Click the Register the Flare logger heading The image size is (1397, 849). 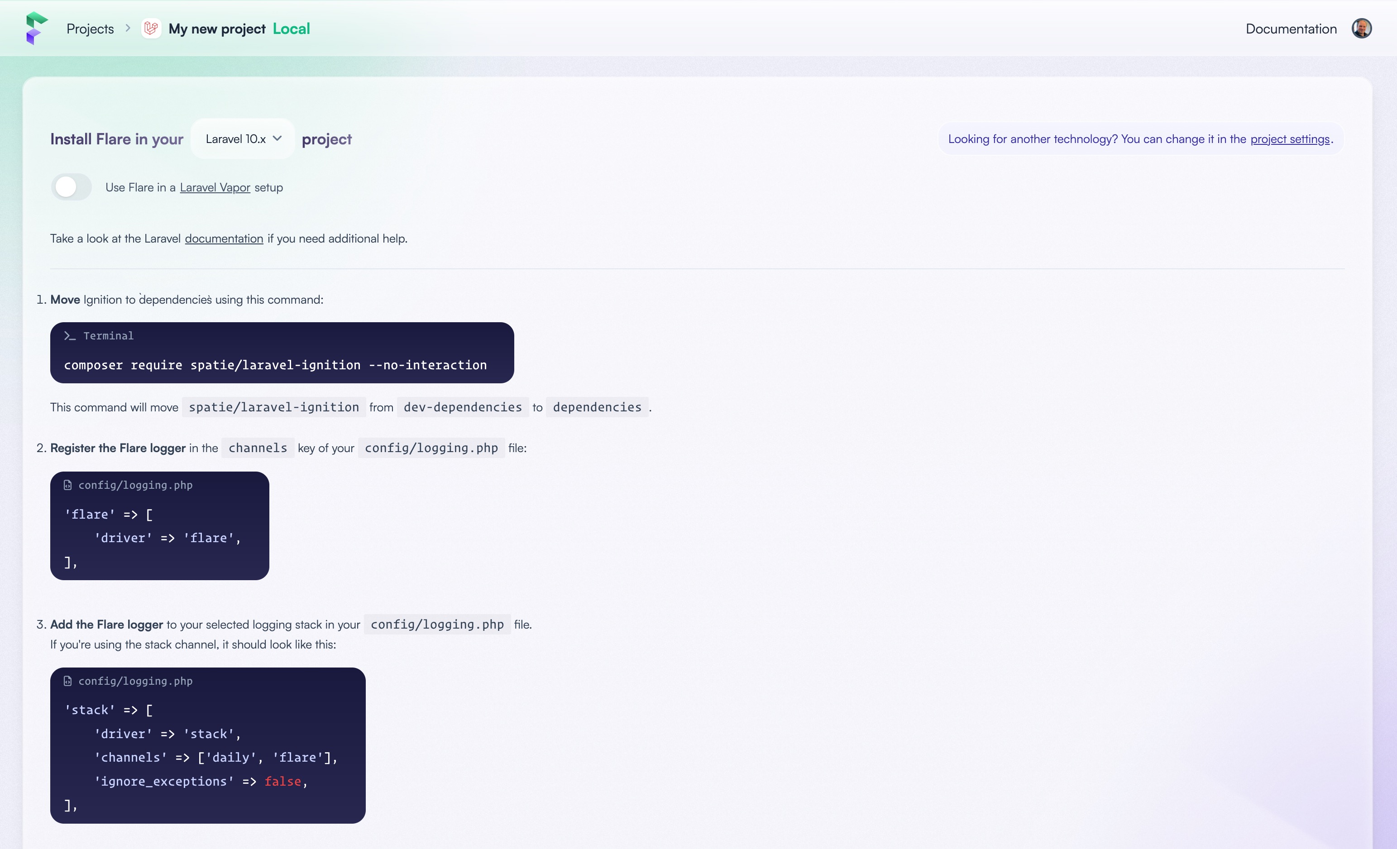[x=118, y=448]
